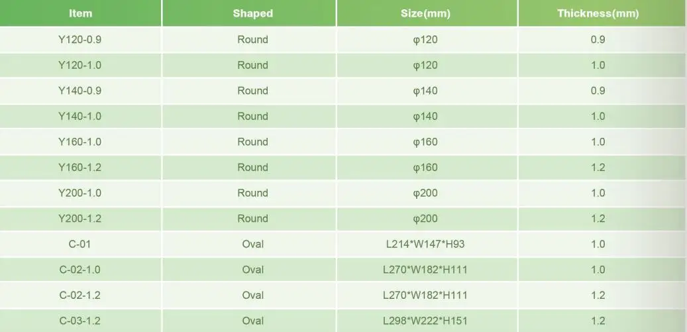This screenshot has height=332, width=687.
Task: Select the Y160-1.0 item cell
Action: pyautogui.click(x=81, y=142)
